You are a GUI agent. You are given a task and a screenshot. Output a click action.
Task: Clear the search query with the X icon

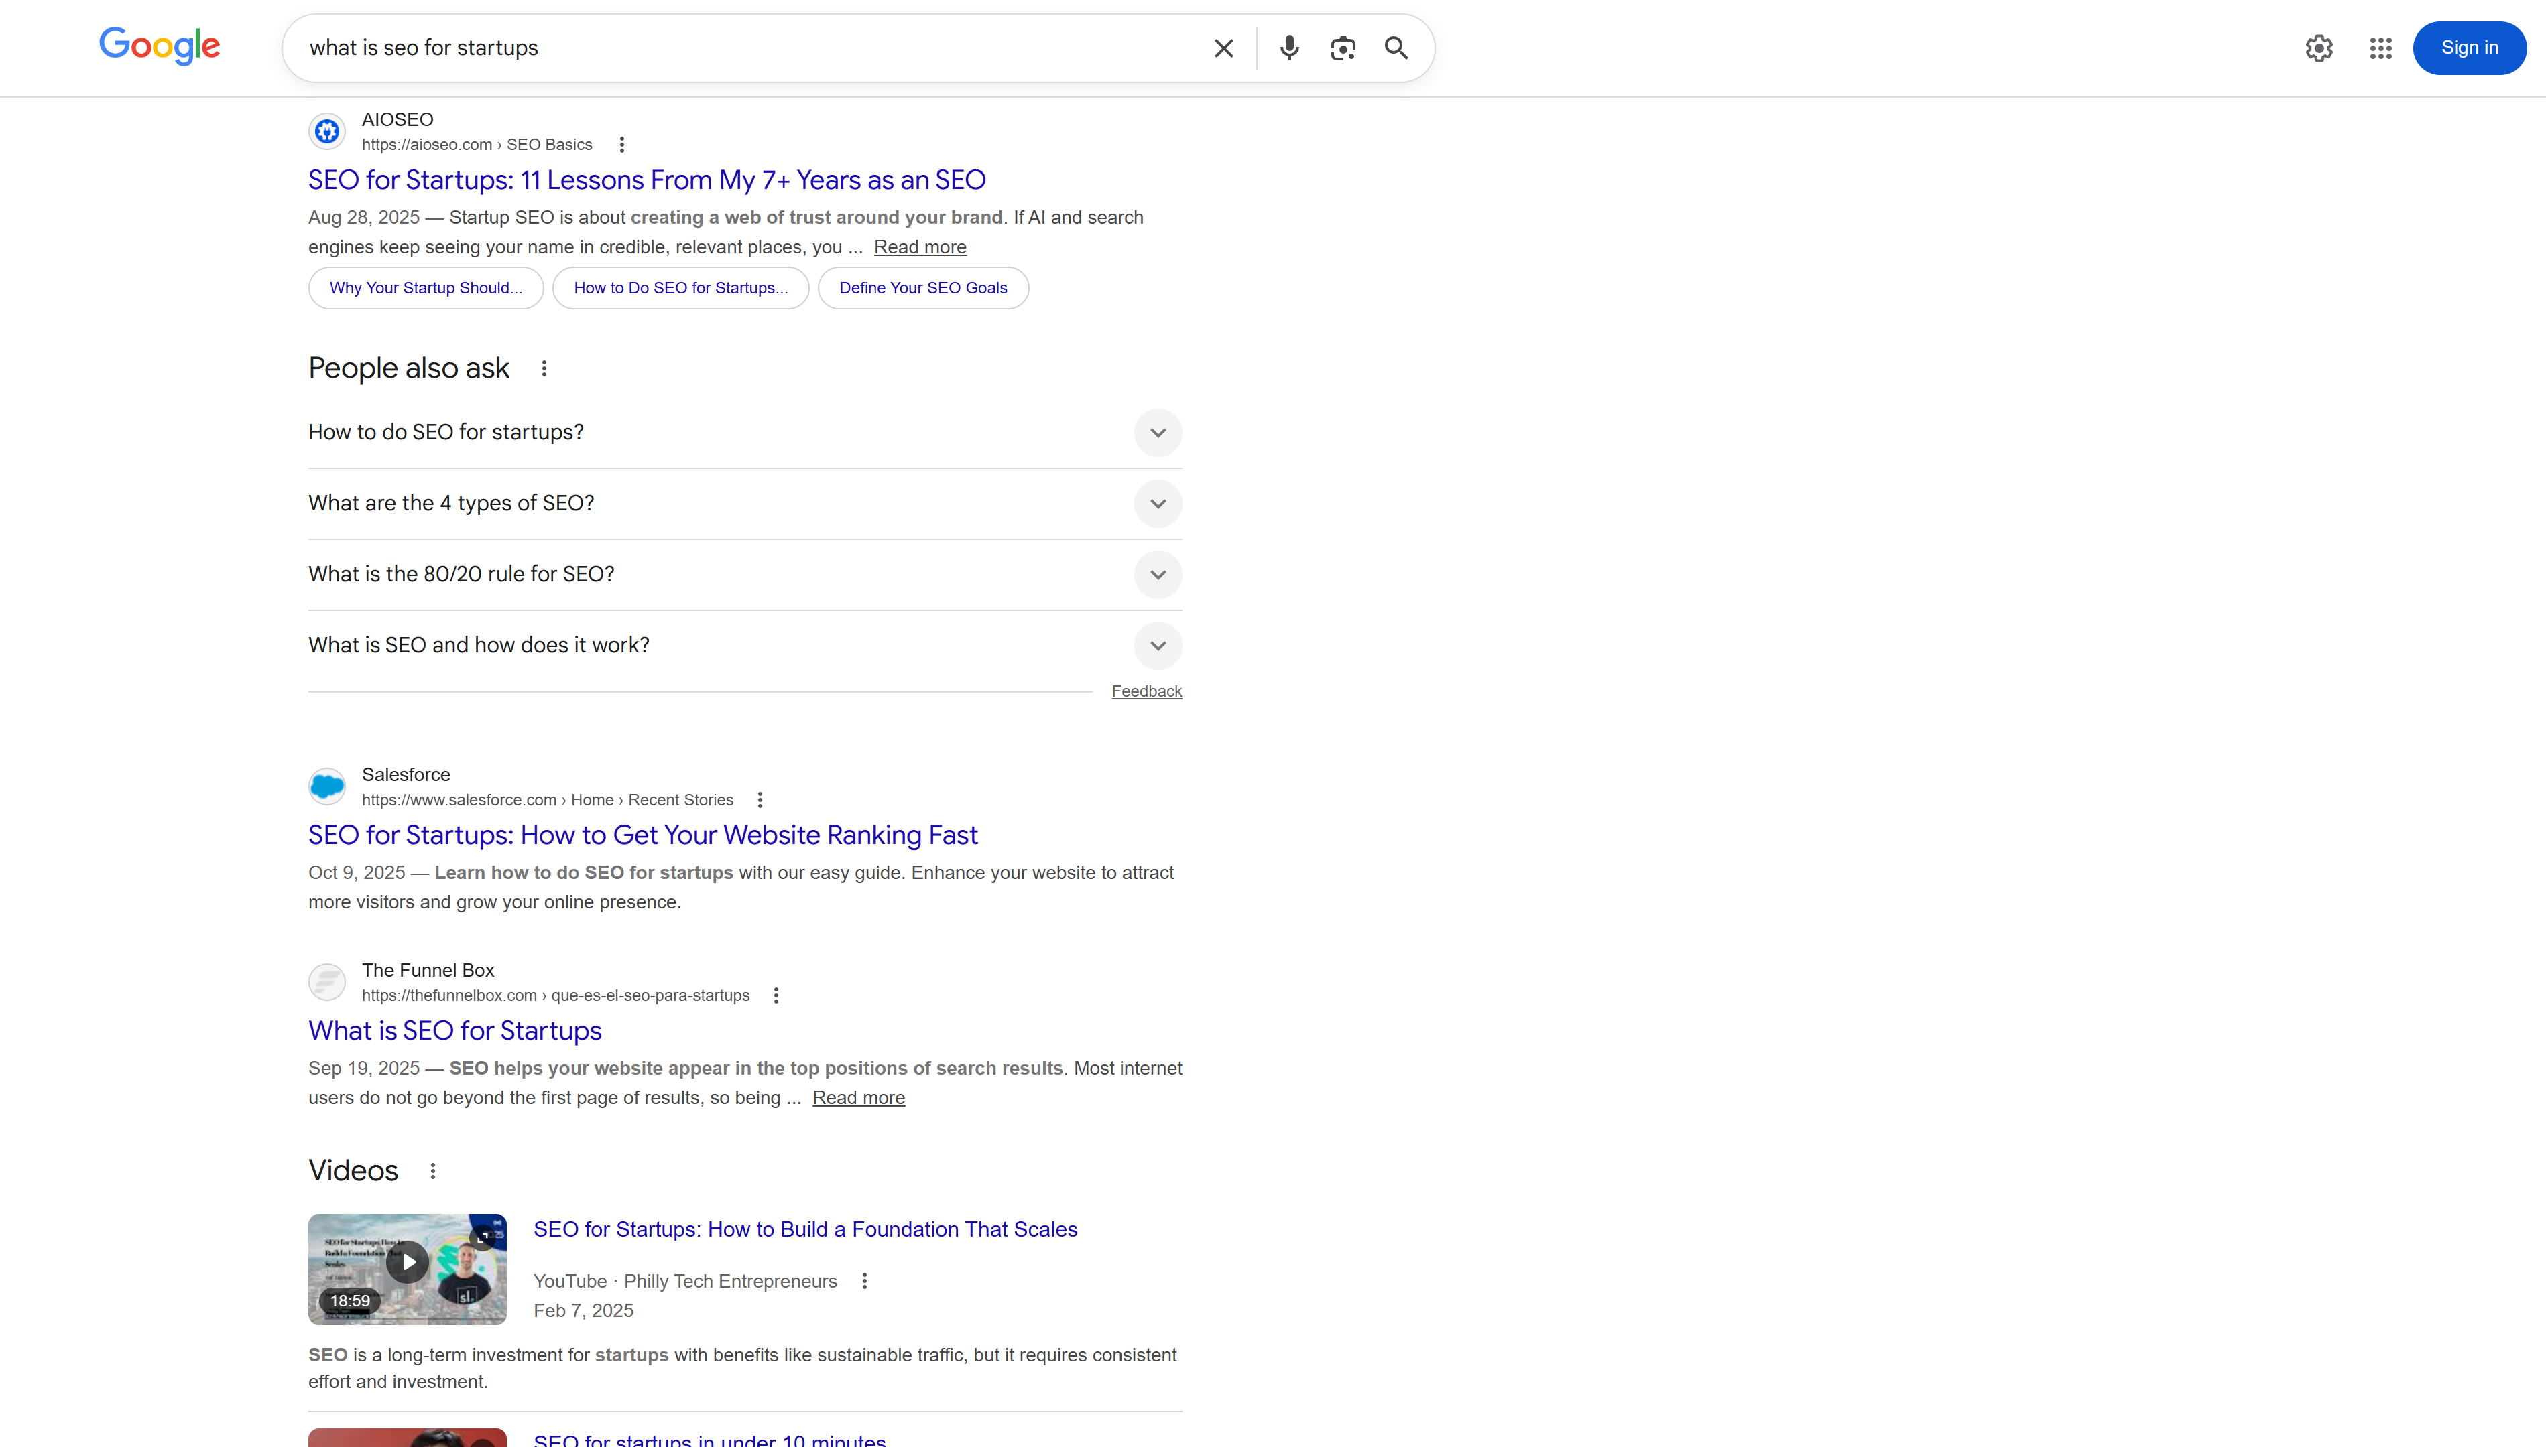1223,48
